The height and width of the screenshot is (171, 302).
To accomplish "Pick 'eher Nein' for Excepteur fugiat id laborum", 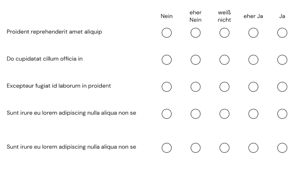I will tap(196, 87).
